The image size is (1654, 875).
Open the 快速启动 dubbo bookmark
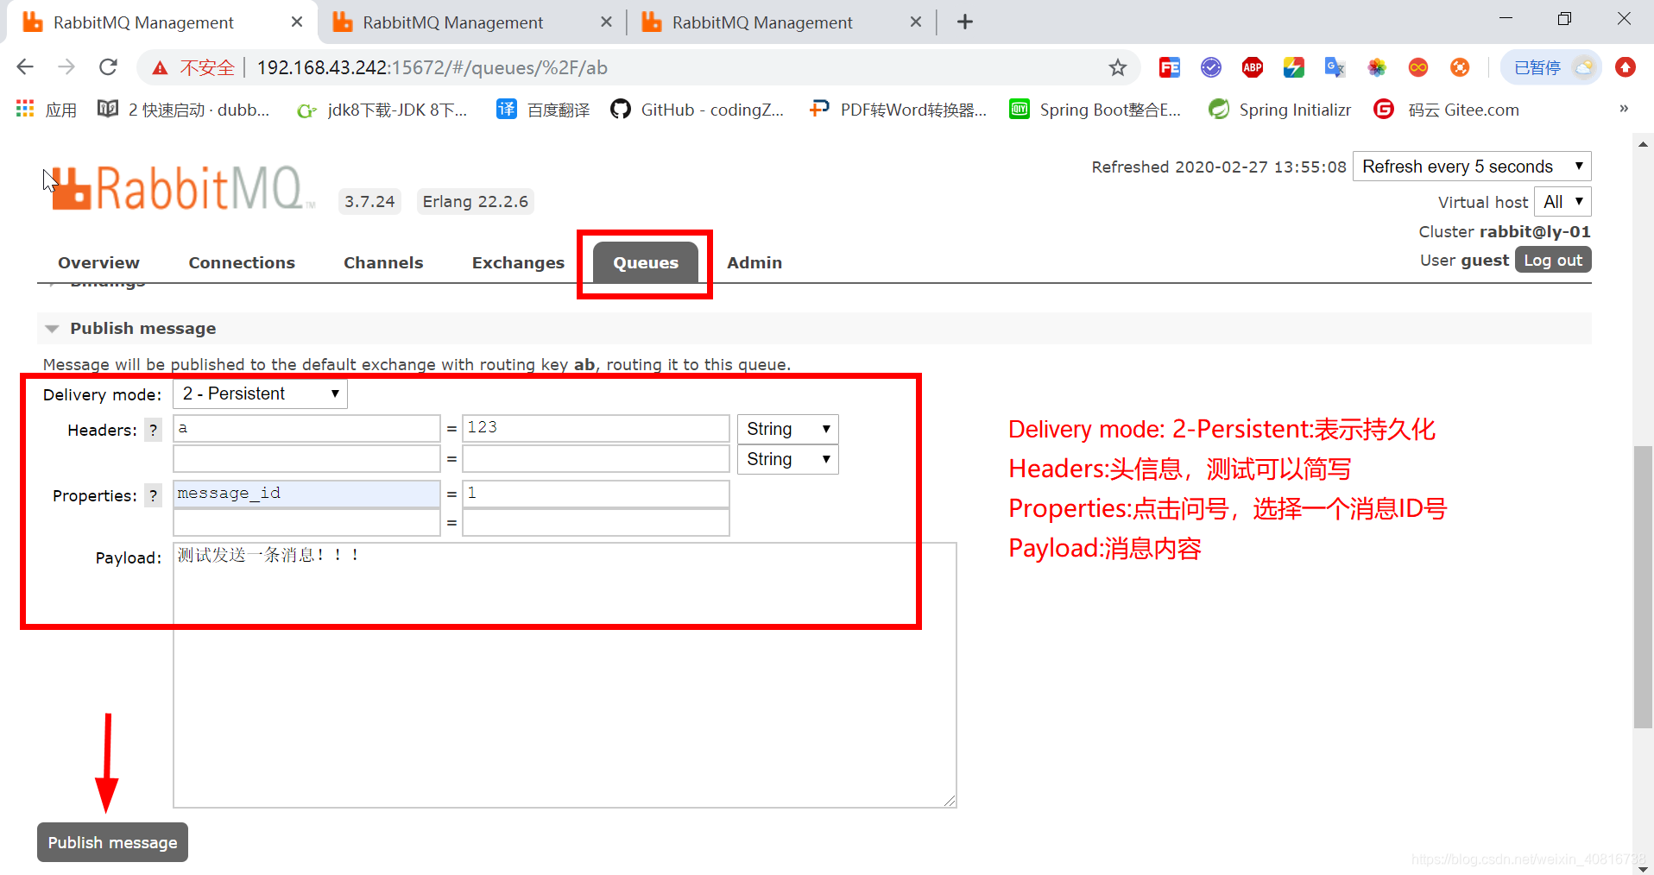pos(184,110)
